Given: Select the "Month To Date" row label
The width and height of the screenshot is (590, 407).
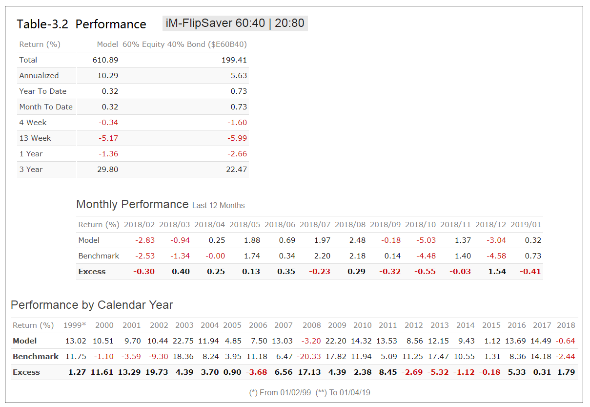Looking at the screenshot, I should coord(46,107).
